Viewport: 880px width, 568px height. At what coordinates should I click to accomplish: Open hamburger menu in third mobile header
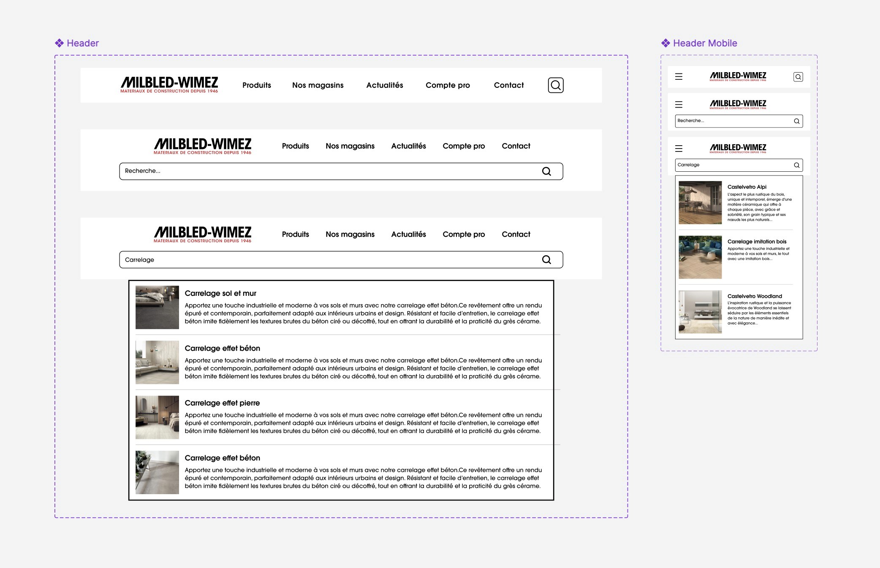(679, 149)
